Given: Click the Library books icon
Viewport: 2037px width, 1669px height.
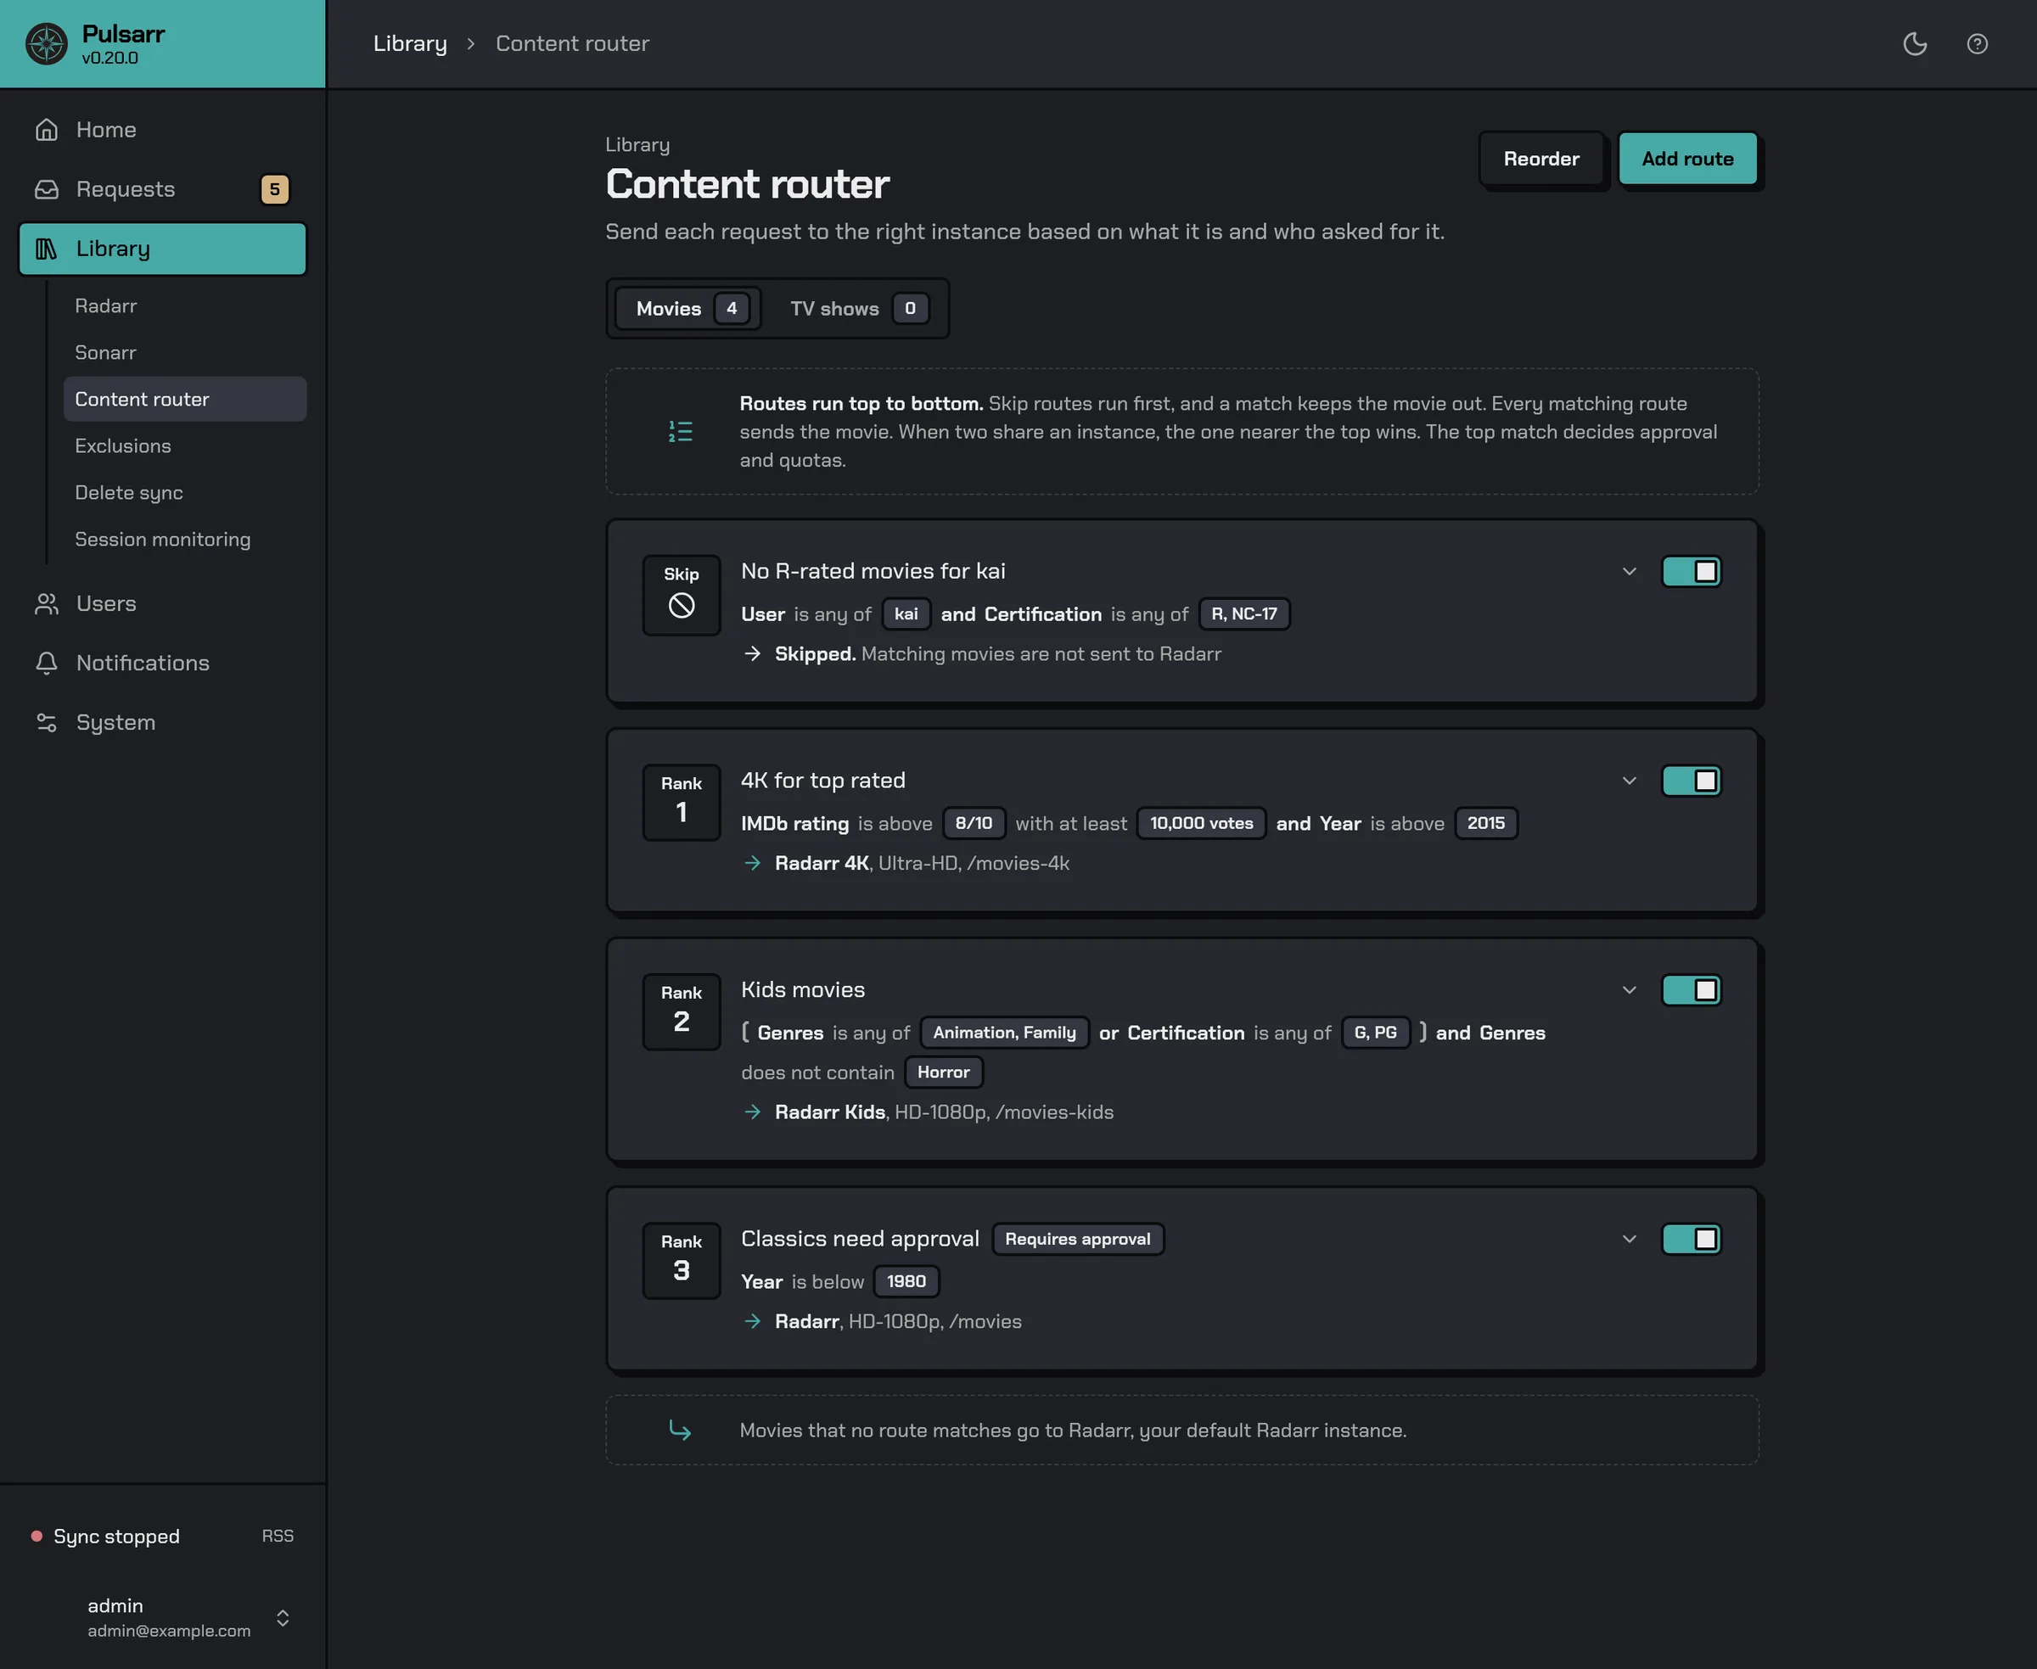Looking at the screenshot, I should (46, 249).
